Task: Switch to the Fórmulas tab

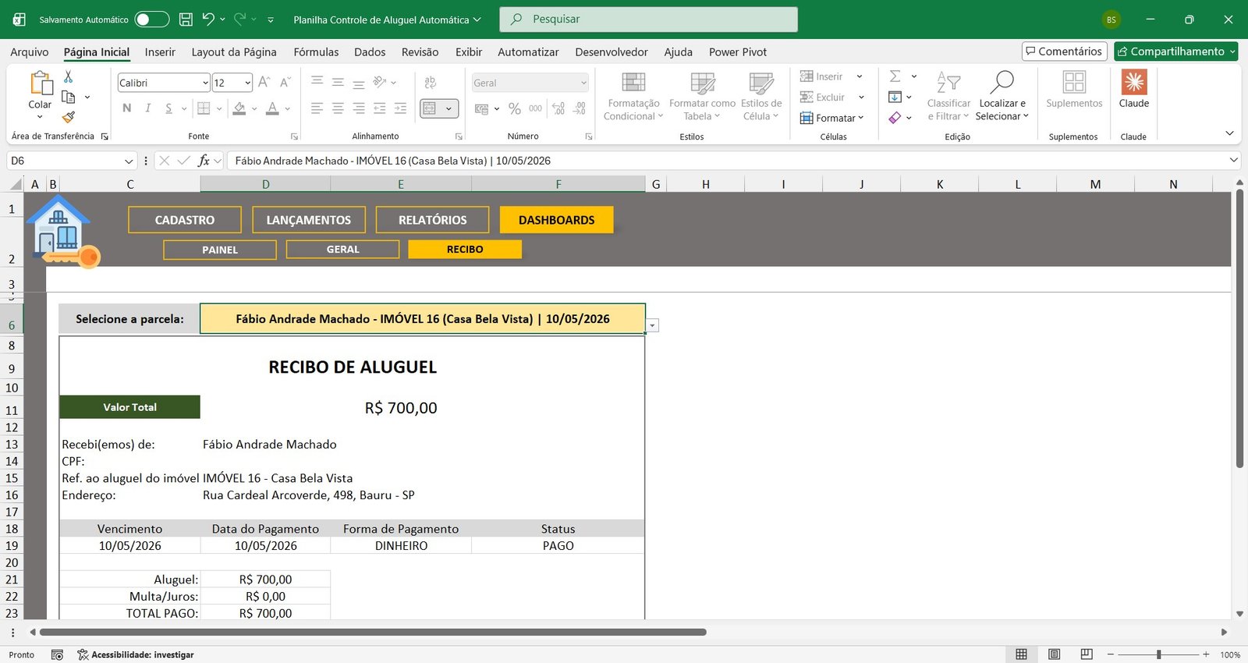Action: (x=316, y=51)
